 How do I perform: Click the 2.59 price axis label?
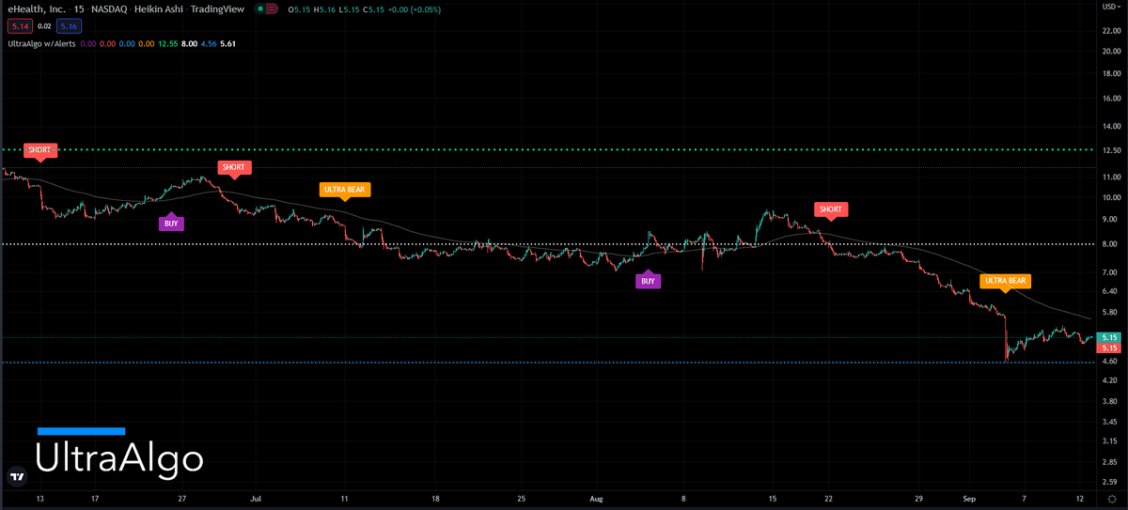point(1110,482)
